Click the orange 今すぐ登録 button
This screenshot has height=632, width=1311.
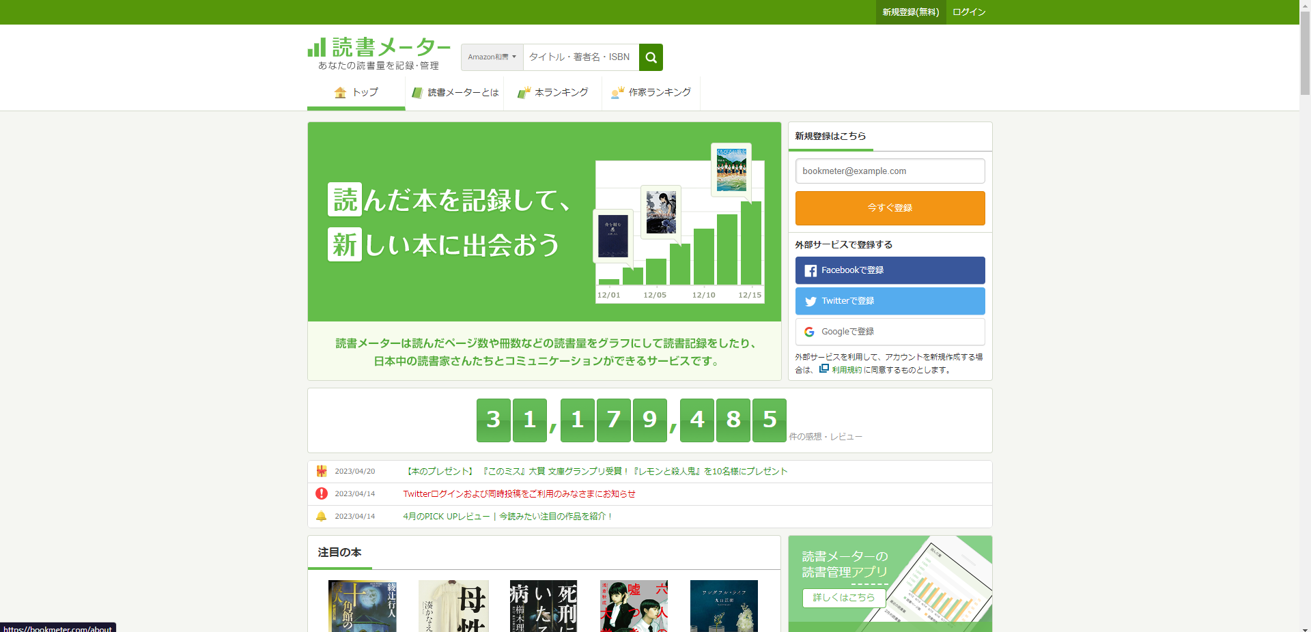pos(890,207)
